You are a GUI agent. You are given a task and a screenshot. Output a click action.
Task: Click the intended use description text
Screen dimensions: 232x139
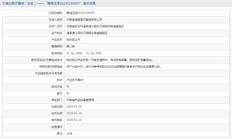coord(114,67)
